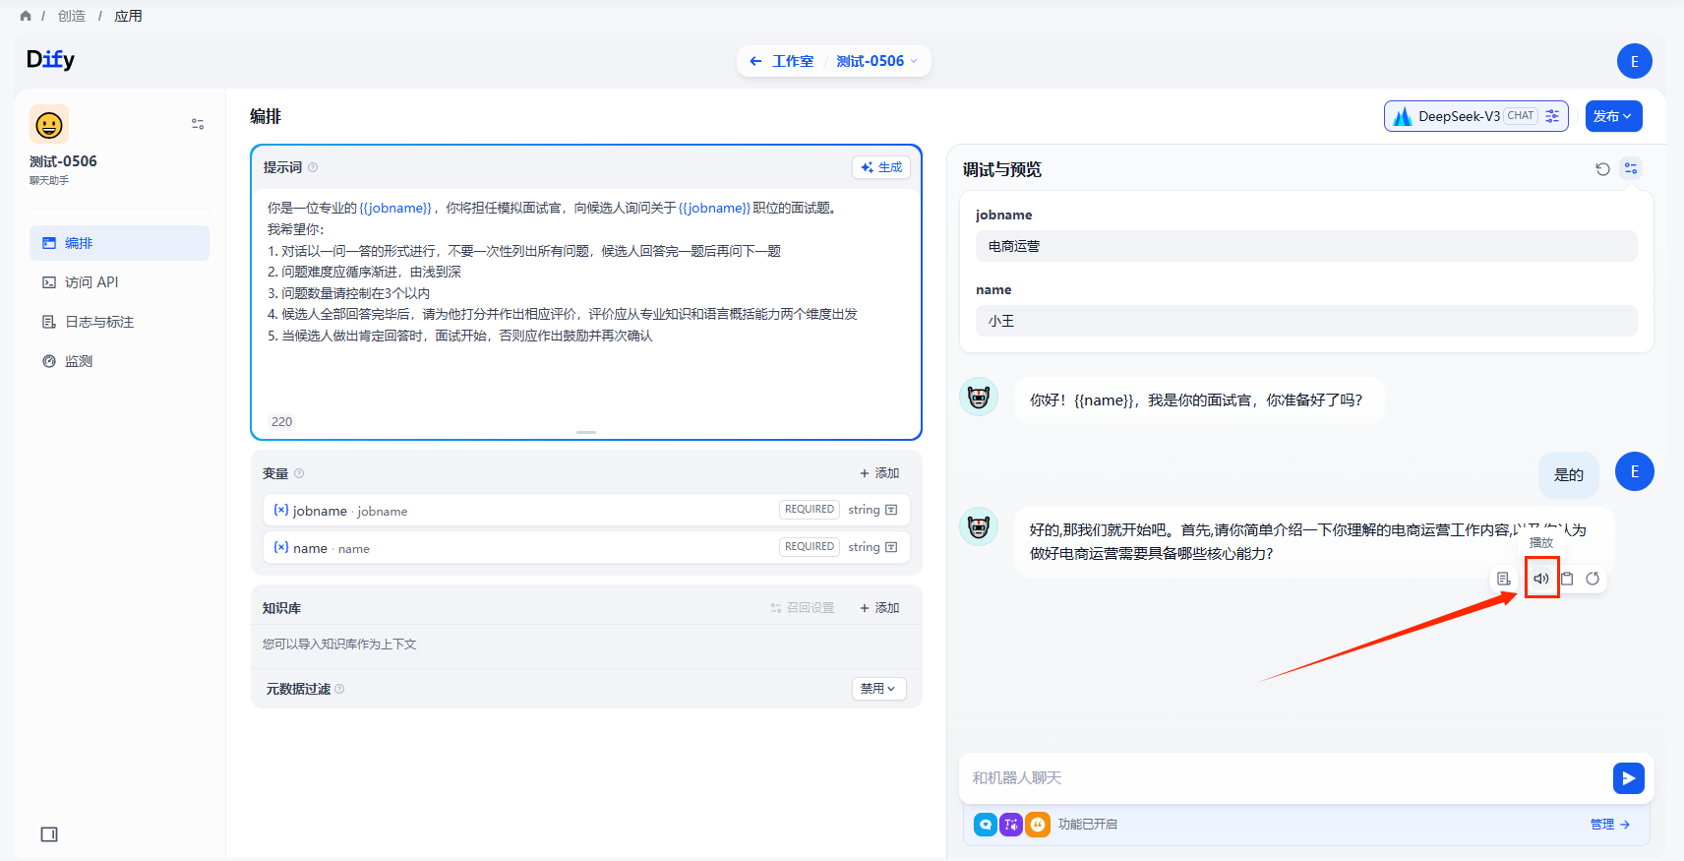Click the 生成 prompt generator button
1684x861 pixels.
click(x=881, y=167)
